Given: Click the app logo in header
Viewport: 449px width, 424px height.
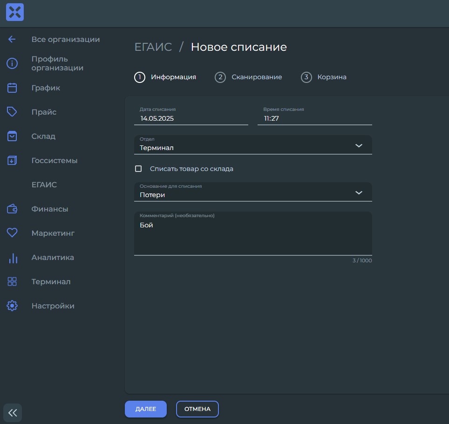Looking at the screenshot, I should pyautogui.click(x=15, y=12).
